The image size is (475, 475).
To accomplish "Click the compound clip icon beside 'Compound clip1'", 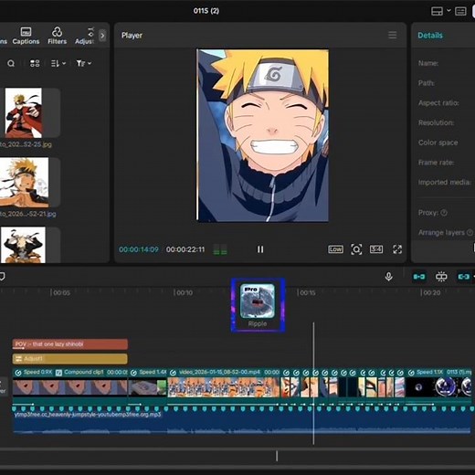I will [58, 373].
